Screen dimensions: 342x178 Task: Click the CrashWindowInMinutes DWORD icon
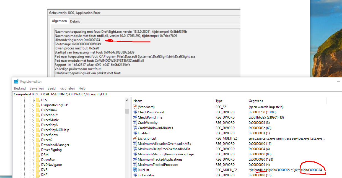135,128
